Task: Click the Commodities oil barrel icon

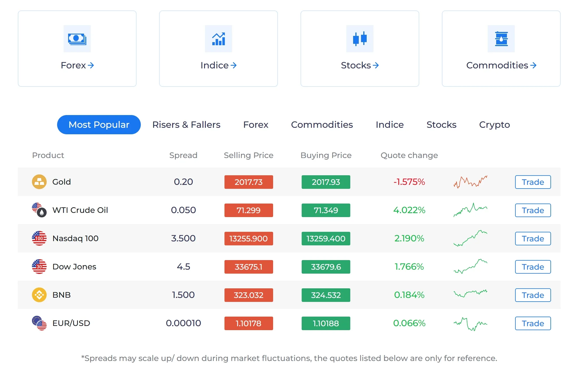Action: [x=501, y=39]
